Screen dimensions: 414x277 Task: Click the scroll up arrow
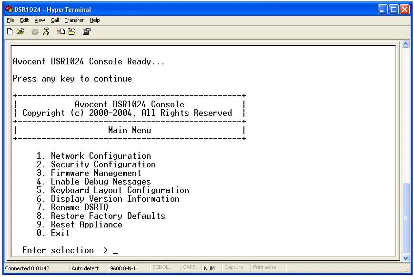[x=406, y=44]
